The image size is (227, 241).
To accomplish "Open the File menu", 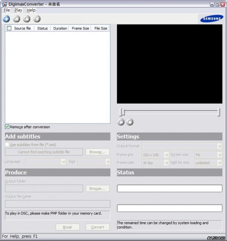I will tap(7, 10).
